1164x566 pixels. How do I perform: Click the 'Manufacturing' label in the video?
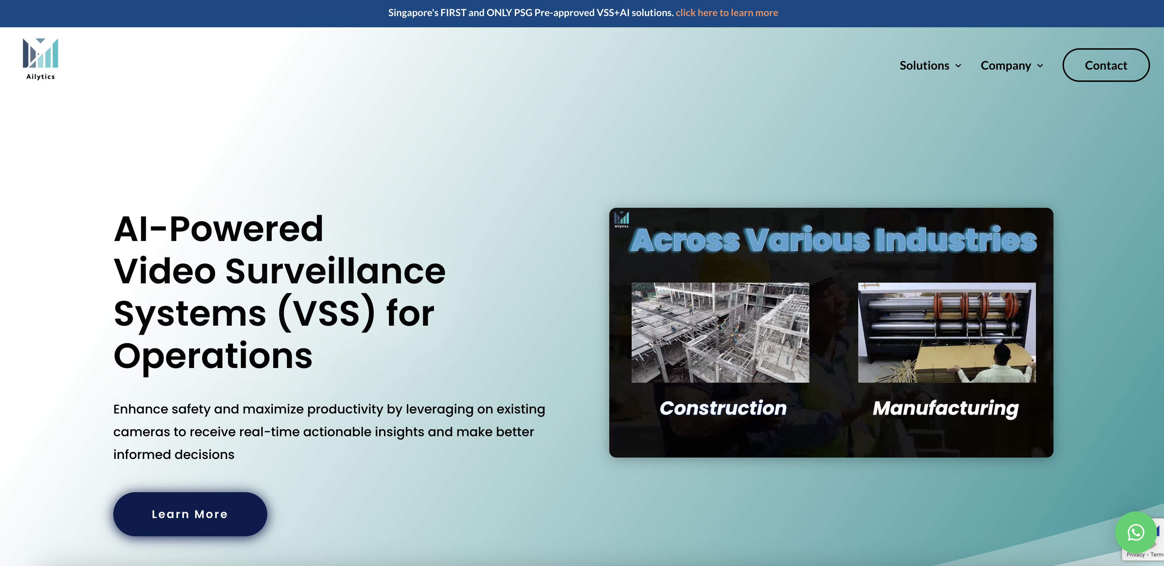pos(946,409)
